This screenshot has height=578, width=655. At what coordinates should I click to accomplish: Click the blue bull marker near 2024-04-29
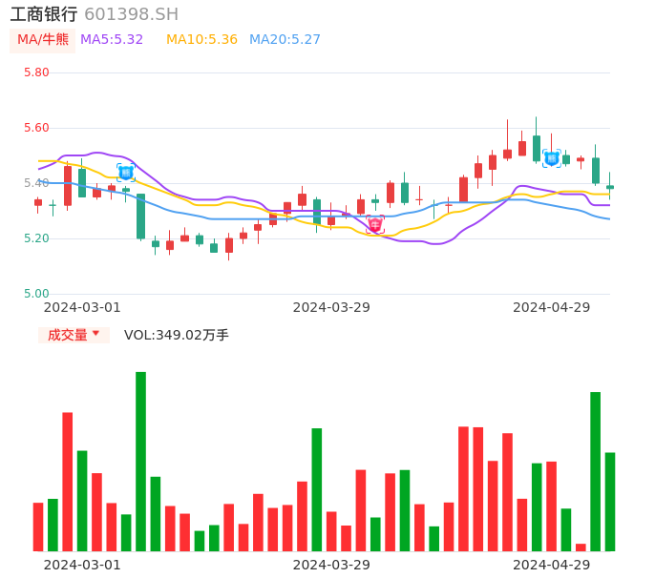tap(551, 158)
